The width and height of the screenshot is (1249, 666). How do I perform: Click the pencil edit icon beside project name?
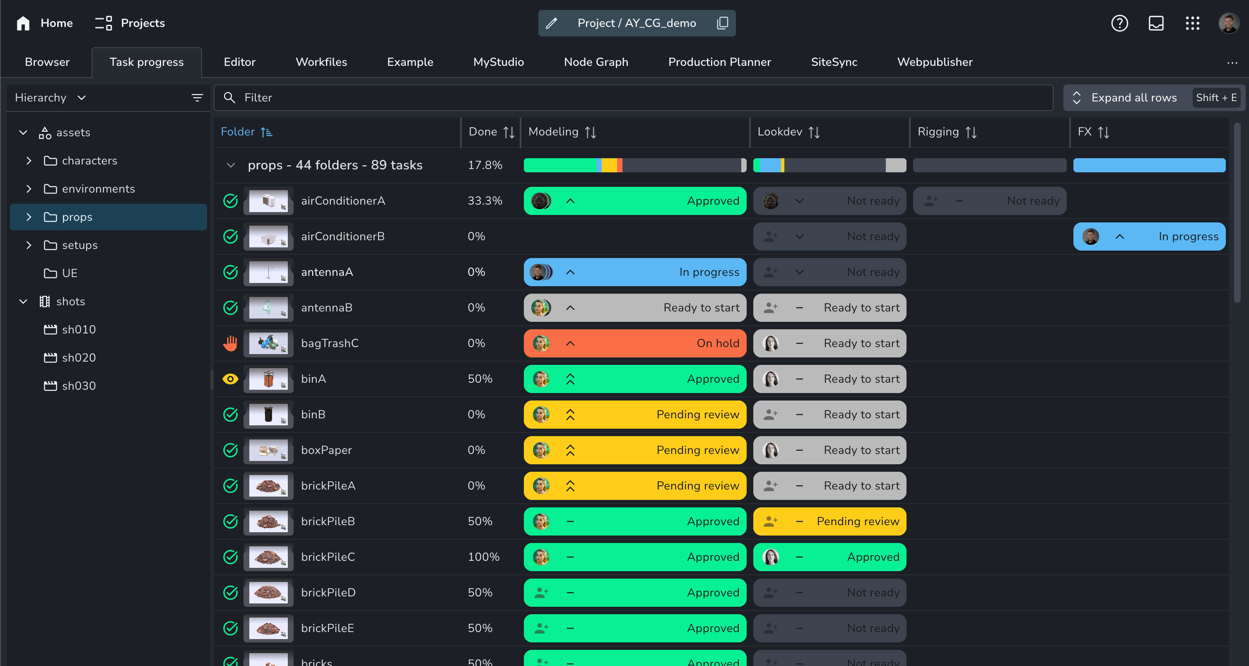point(552,23)
